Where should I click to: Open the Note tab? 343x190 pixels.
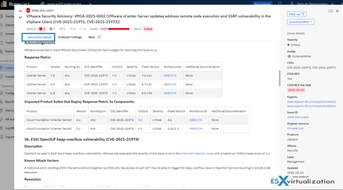coord(91,37)
